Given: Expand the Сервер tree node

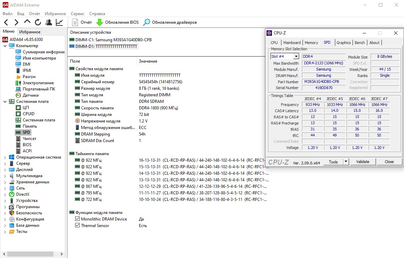Looking at the screenshot, I should [x=5, y=164].
